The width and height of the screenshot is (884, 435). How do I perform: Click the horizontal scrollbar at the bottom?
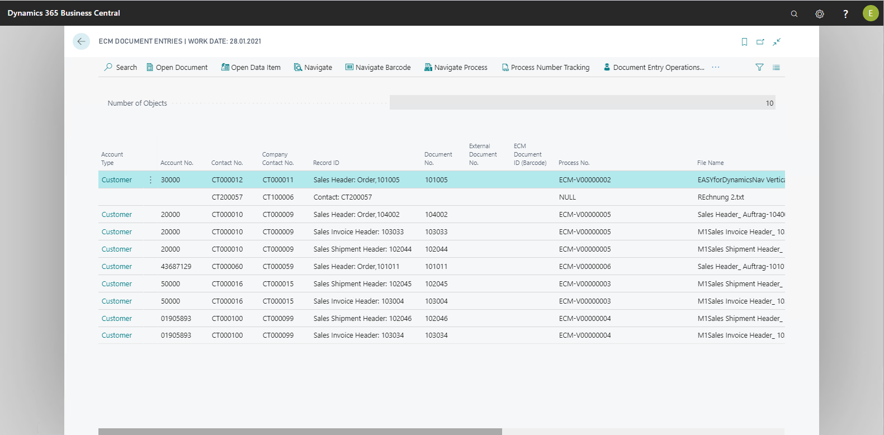click(300, 431)
